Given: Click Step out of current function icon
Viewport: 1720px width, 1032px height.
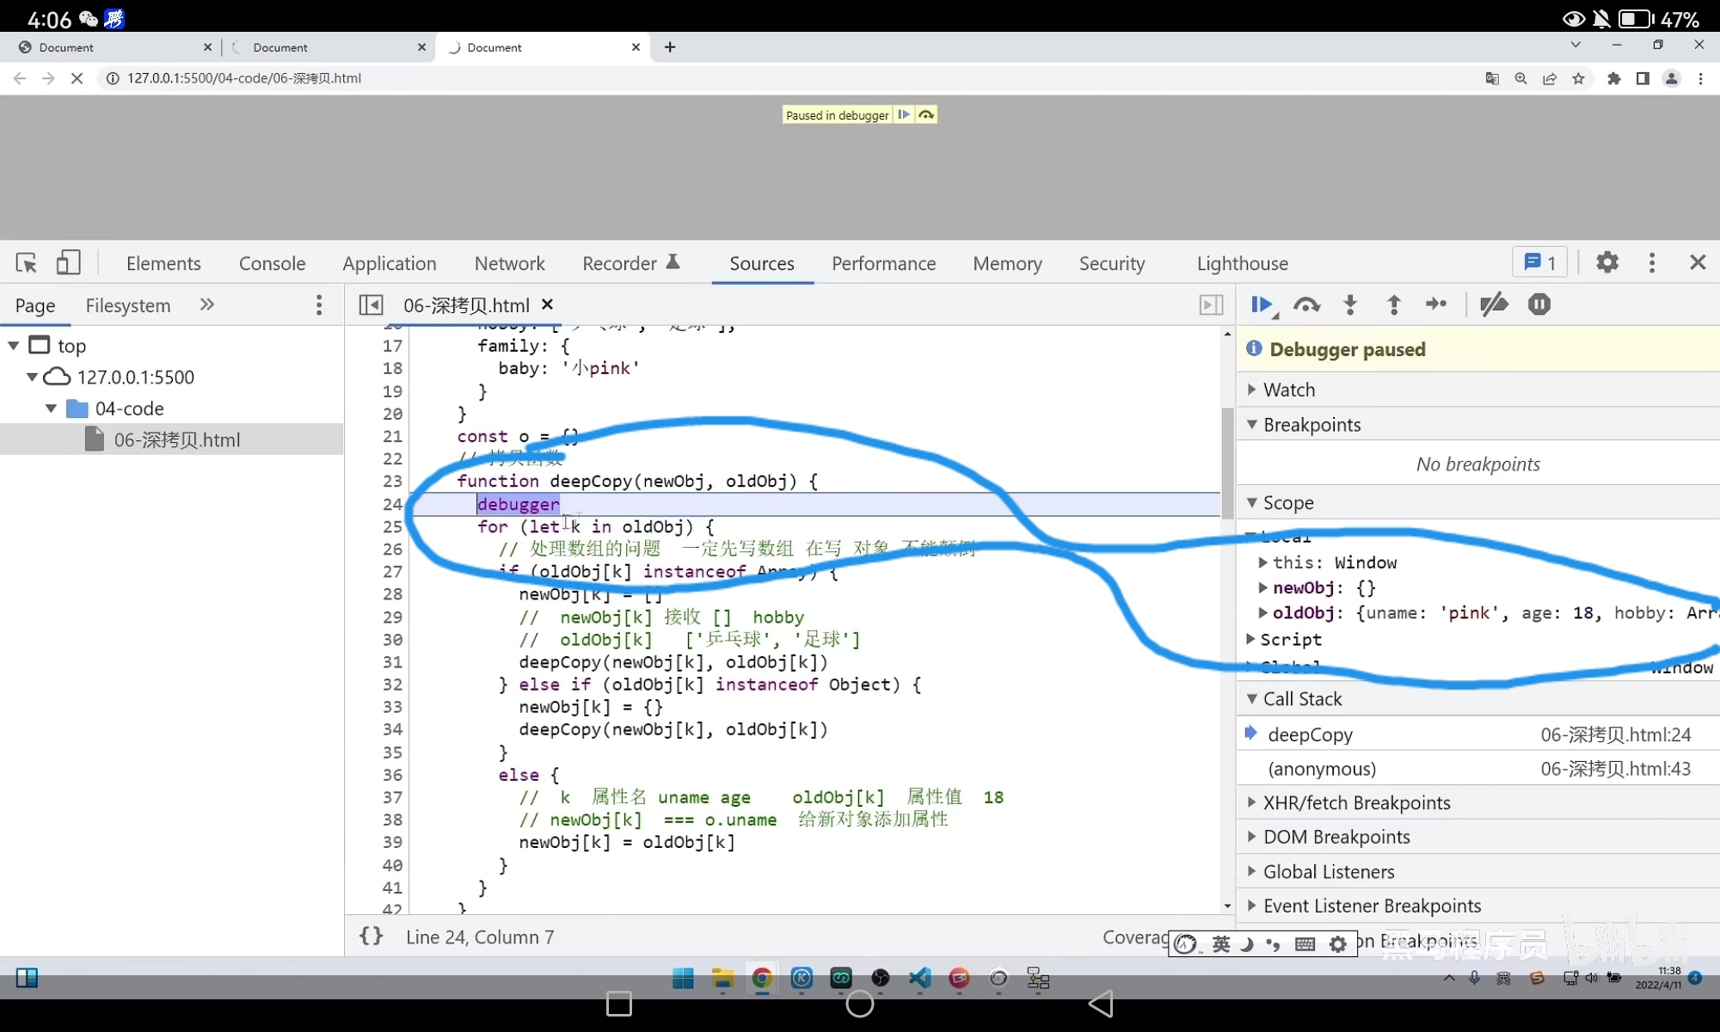Looking at the screenshot, I should point(1394,304).
